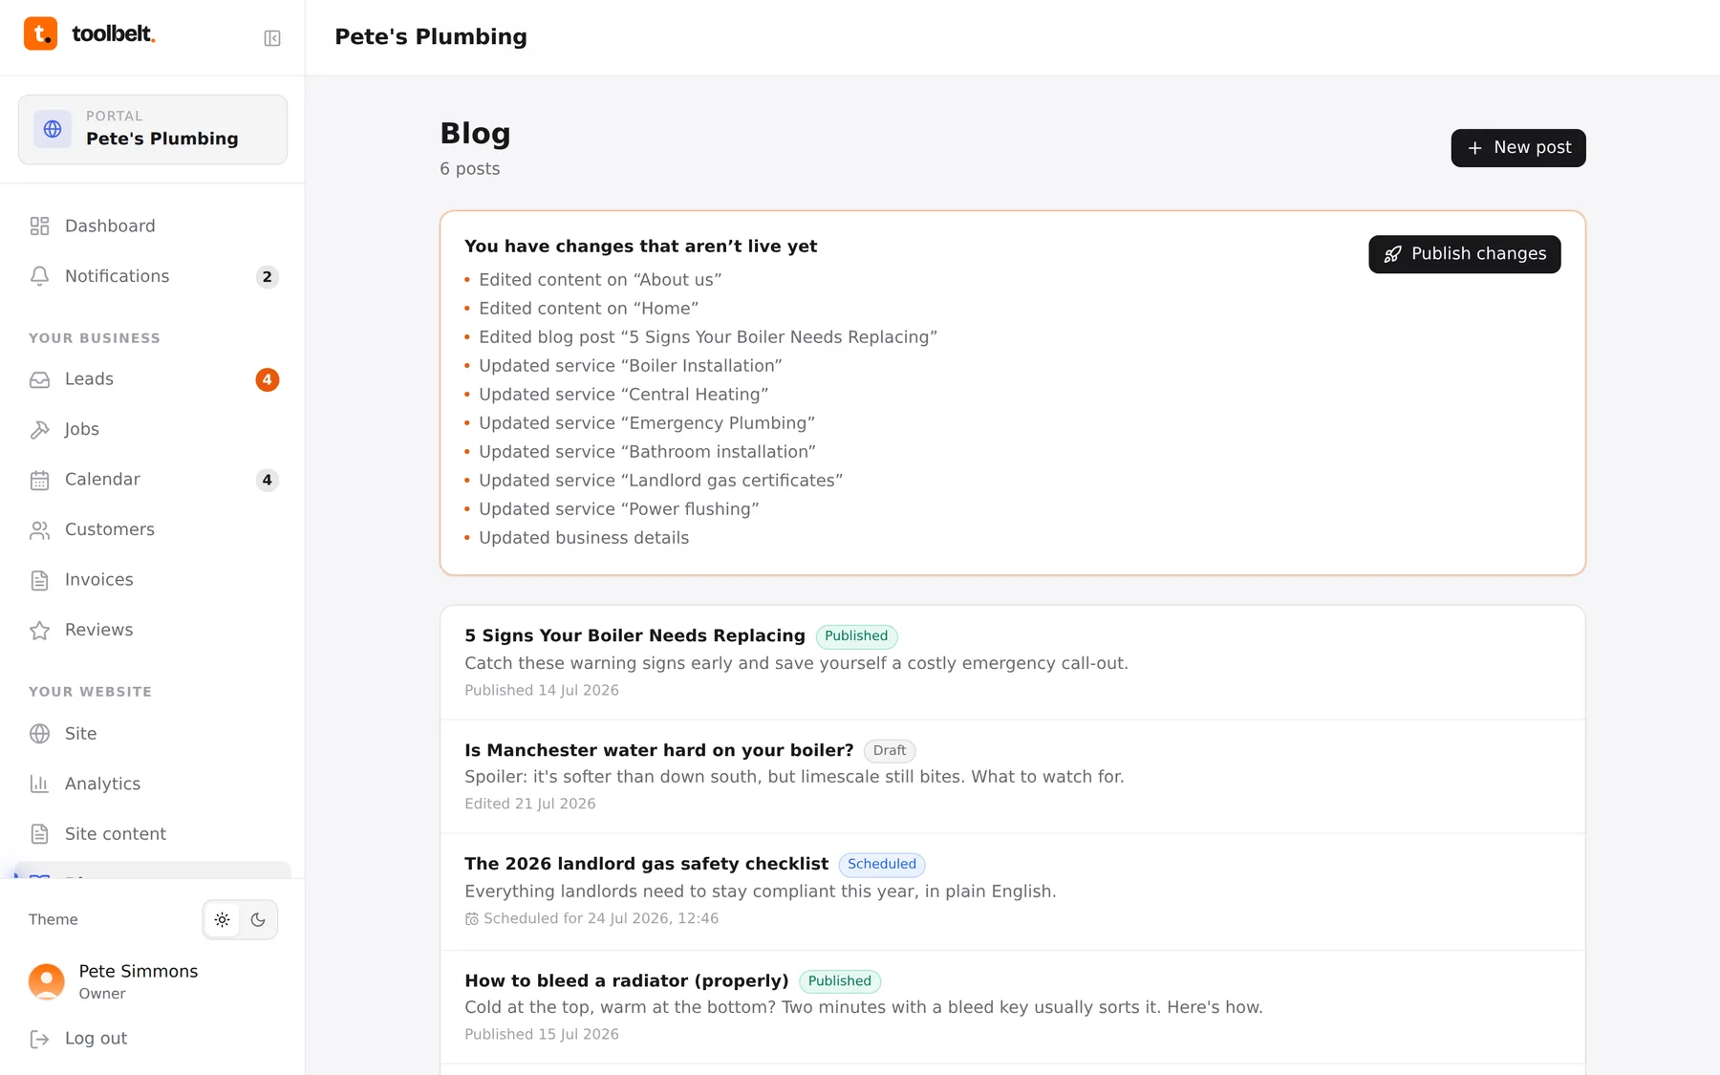1720x1075 pixels.
Task: Open Reviews in the sidebar
Action: [x=153, y=631]
